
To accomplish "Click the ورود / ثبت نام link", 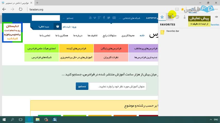I will (70, 27).
